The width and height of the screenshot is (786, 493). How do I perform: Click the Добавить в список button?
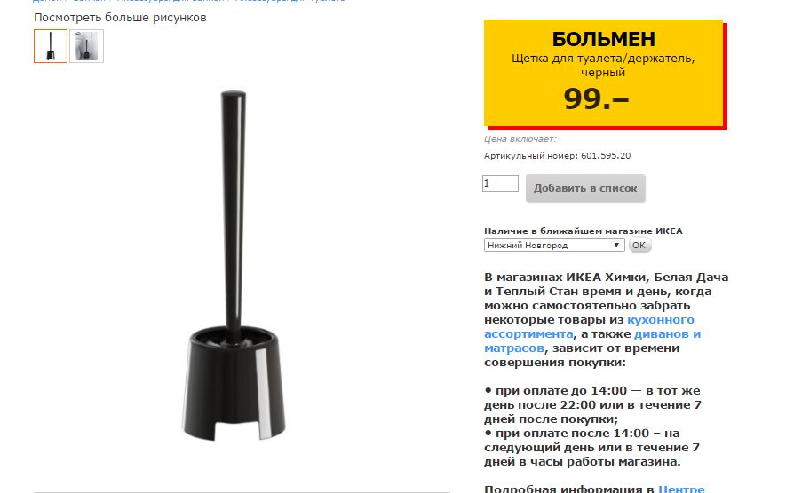click(x=585, y=188)
